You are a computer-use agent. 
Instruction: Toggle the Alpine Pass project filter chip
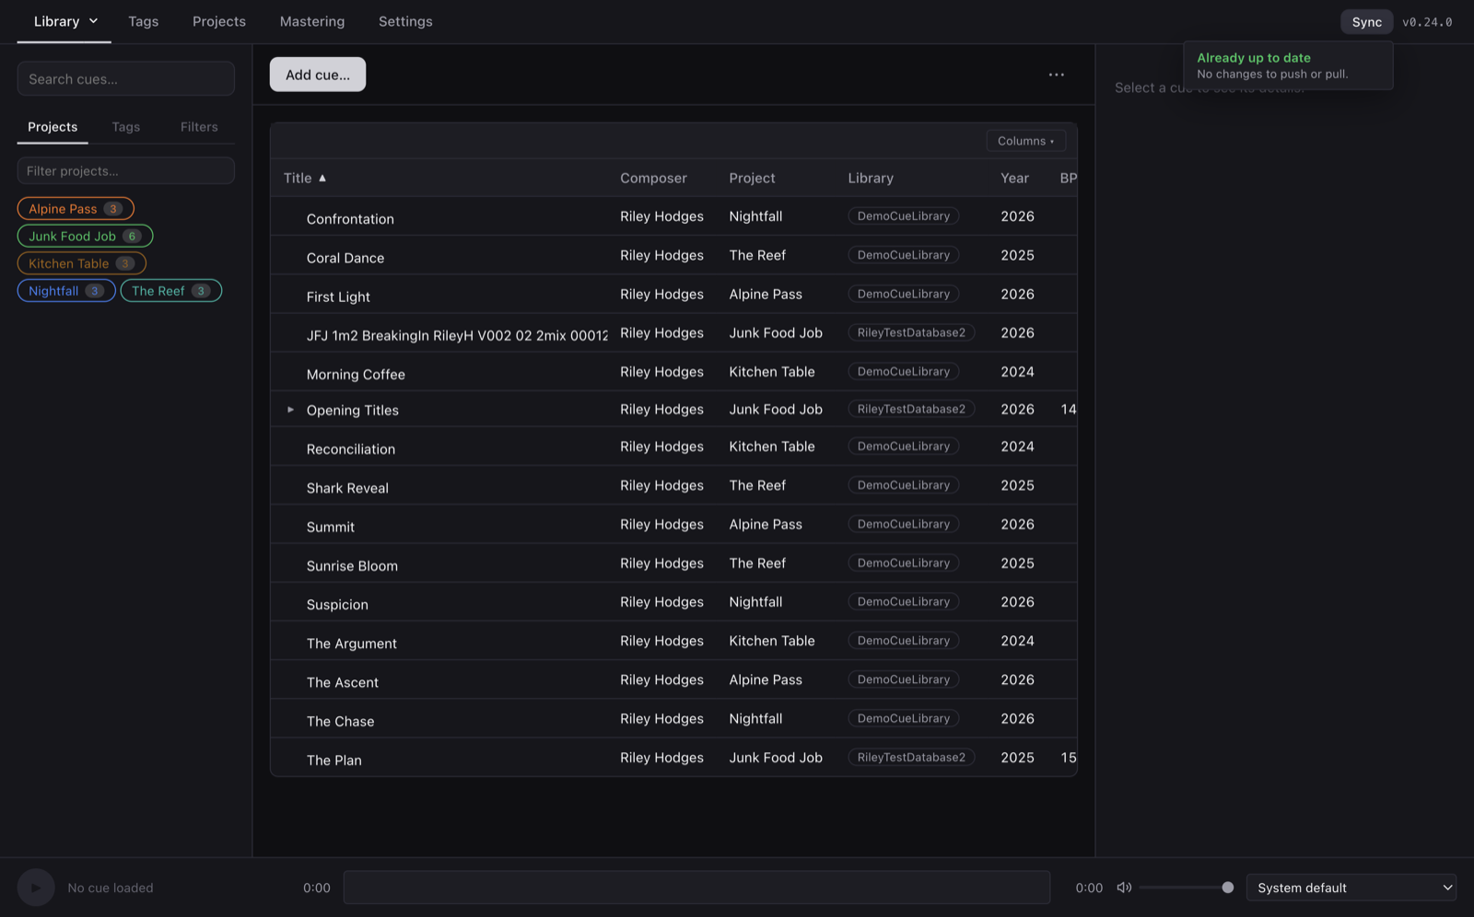click(x=76, y=209)
